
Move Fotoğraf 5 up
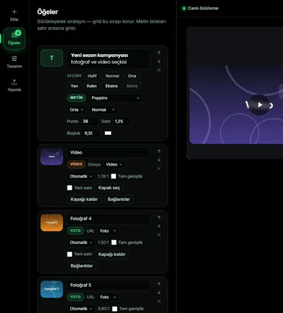tap(159, 284)
